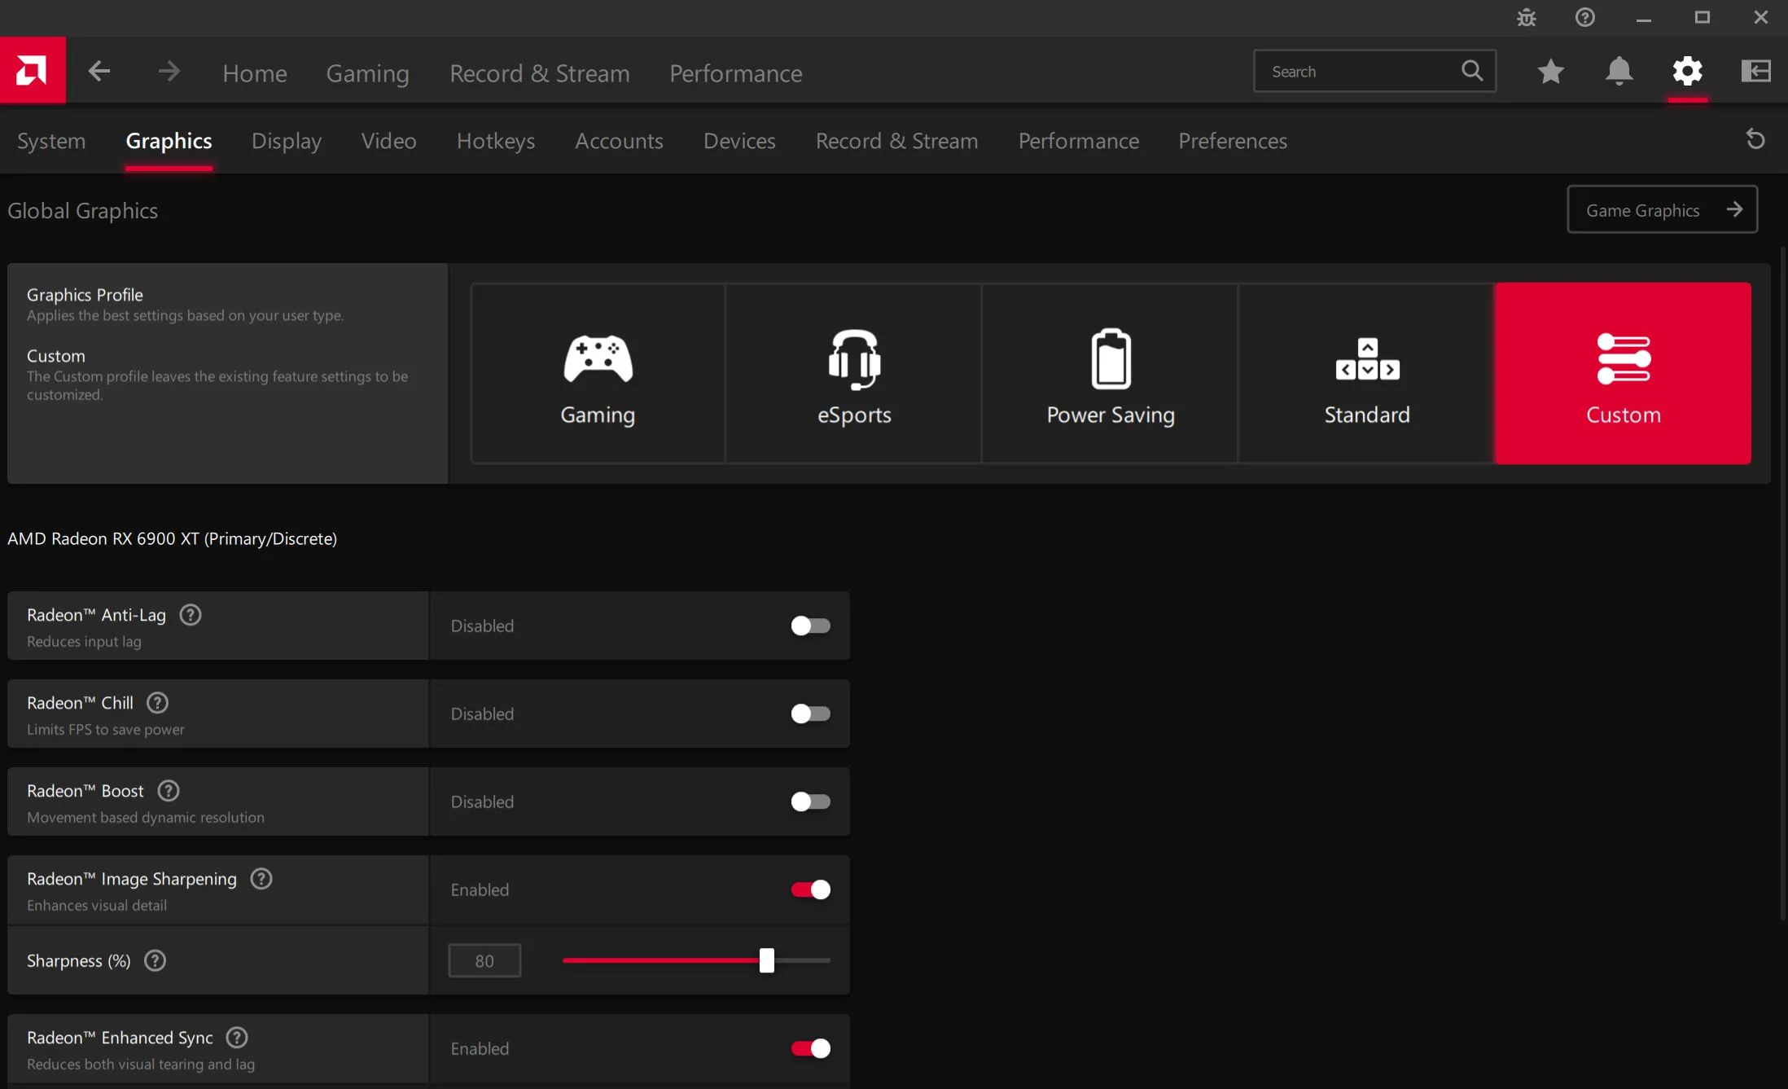Screen dimensions: 1788x1089
Task: Open the Video tab
Action: (x=389, y=141)
